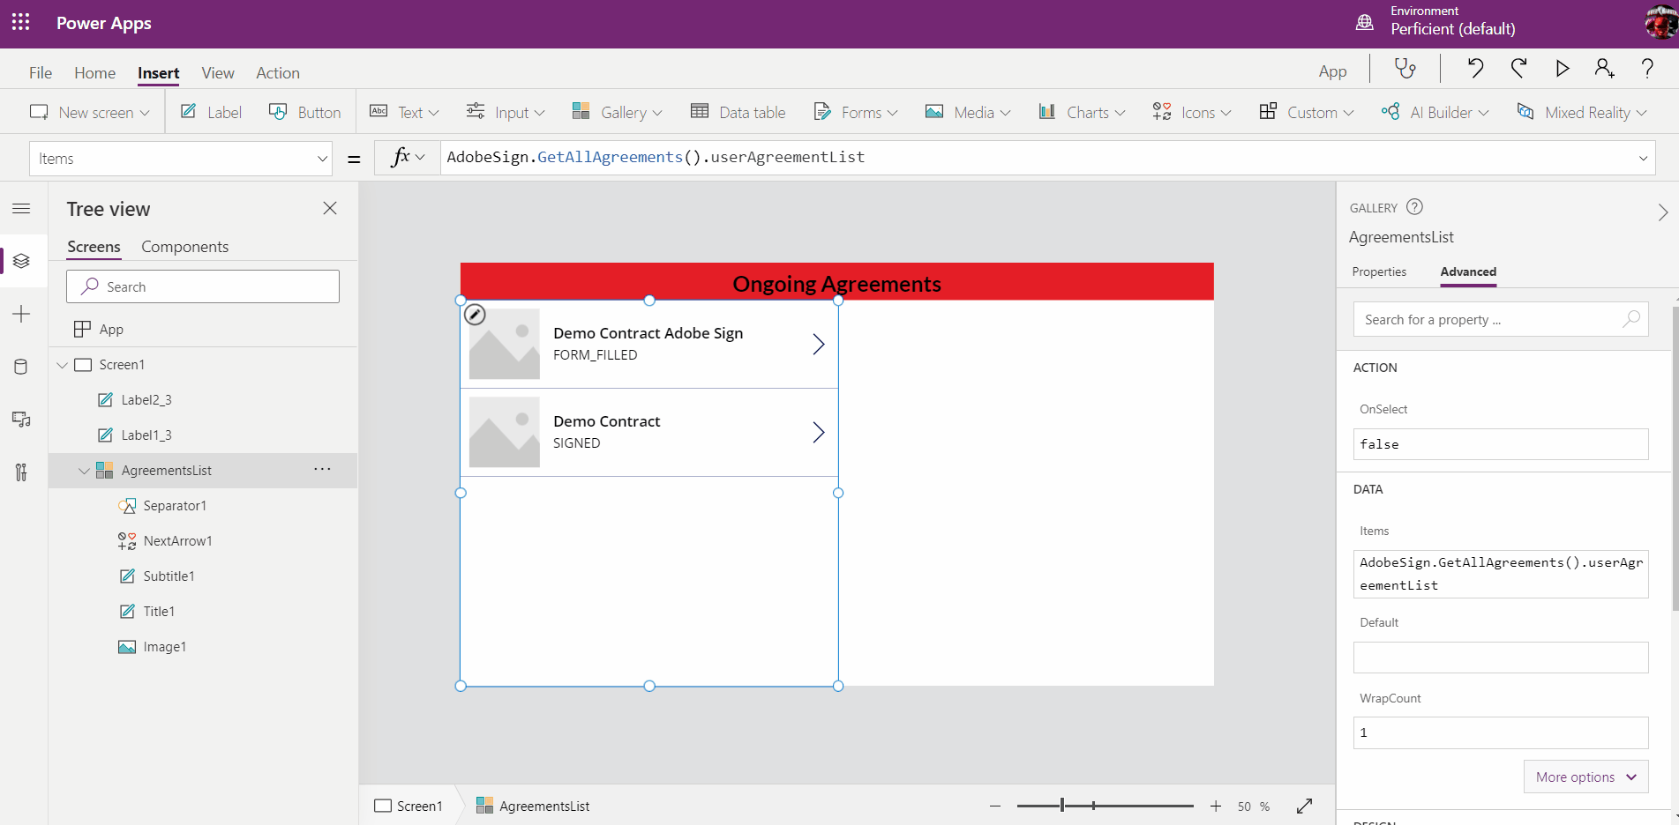Zoom in with plus icon
The width and height of the screenshot is (1679, 825).
pos(1216,806)
